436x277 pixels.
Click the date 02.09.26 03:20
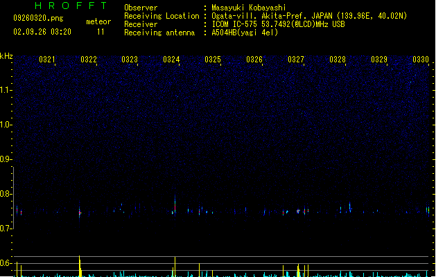(x=42, y=32)
